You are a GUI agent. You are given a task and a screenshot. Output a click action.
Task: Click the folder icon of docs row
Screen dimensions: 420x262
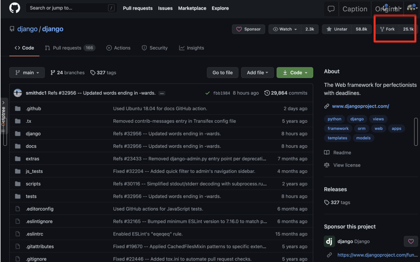coord(18,146)
